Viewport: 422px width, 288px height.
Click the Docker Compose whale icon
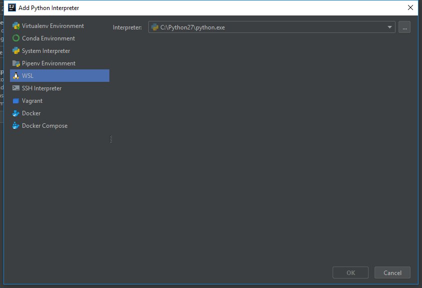click(x=16, y=126)
